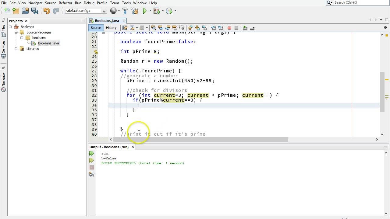
Task: Toggle Rectangular Selection in editor toolbar
Action: [182, 28]
